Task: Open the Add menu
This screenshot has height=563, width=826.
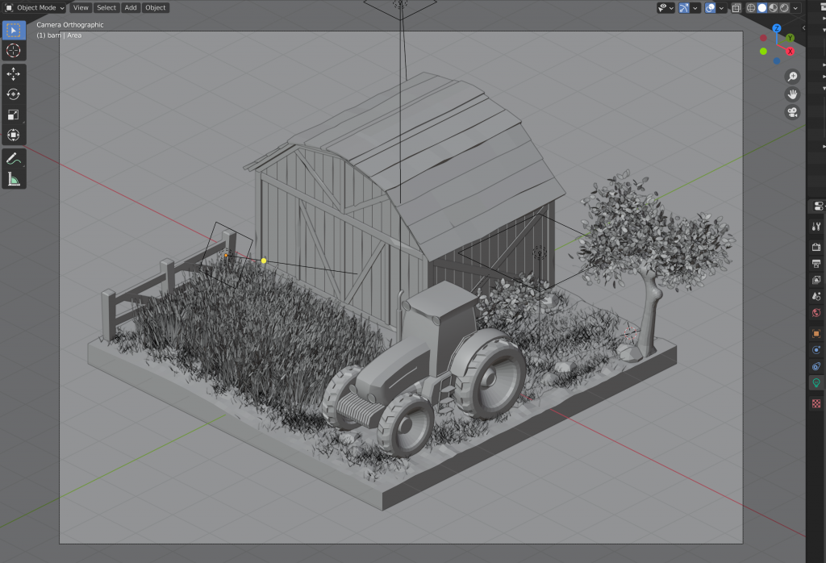Action: click(x=131, y=8)
